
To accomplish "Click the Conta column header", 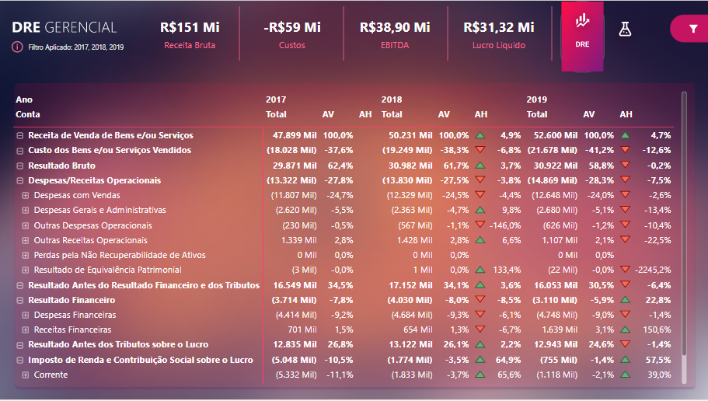I will [x=28, y=114].
